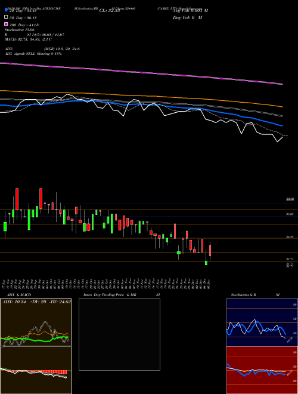Screen dimensions: 298x394
Task: Select the '20 Day' moving average label
Action: click(23, 11)
